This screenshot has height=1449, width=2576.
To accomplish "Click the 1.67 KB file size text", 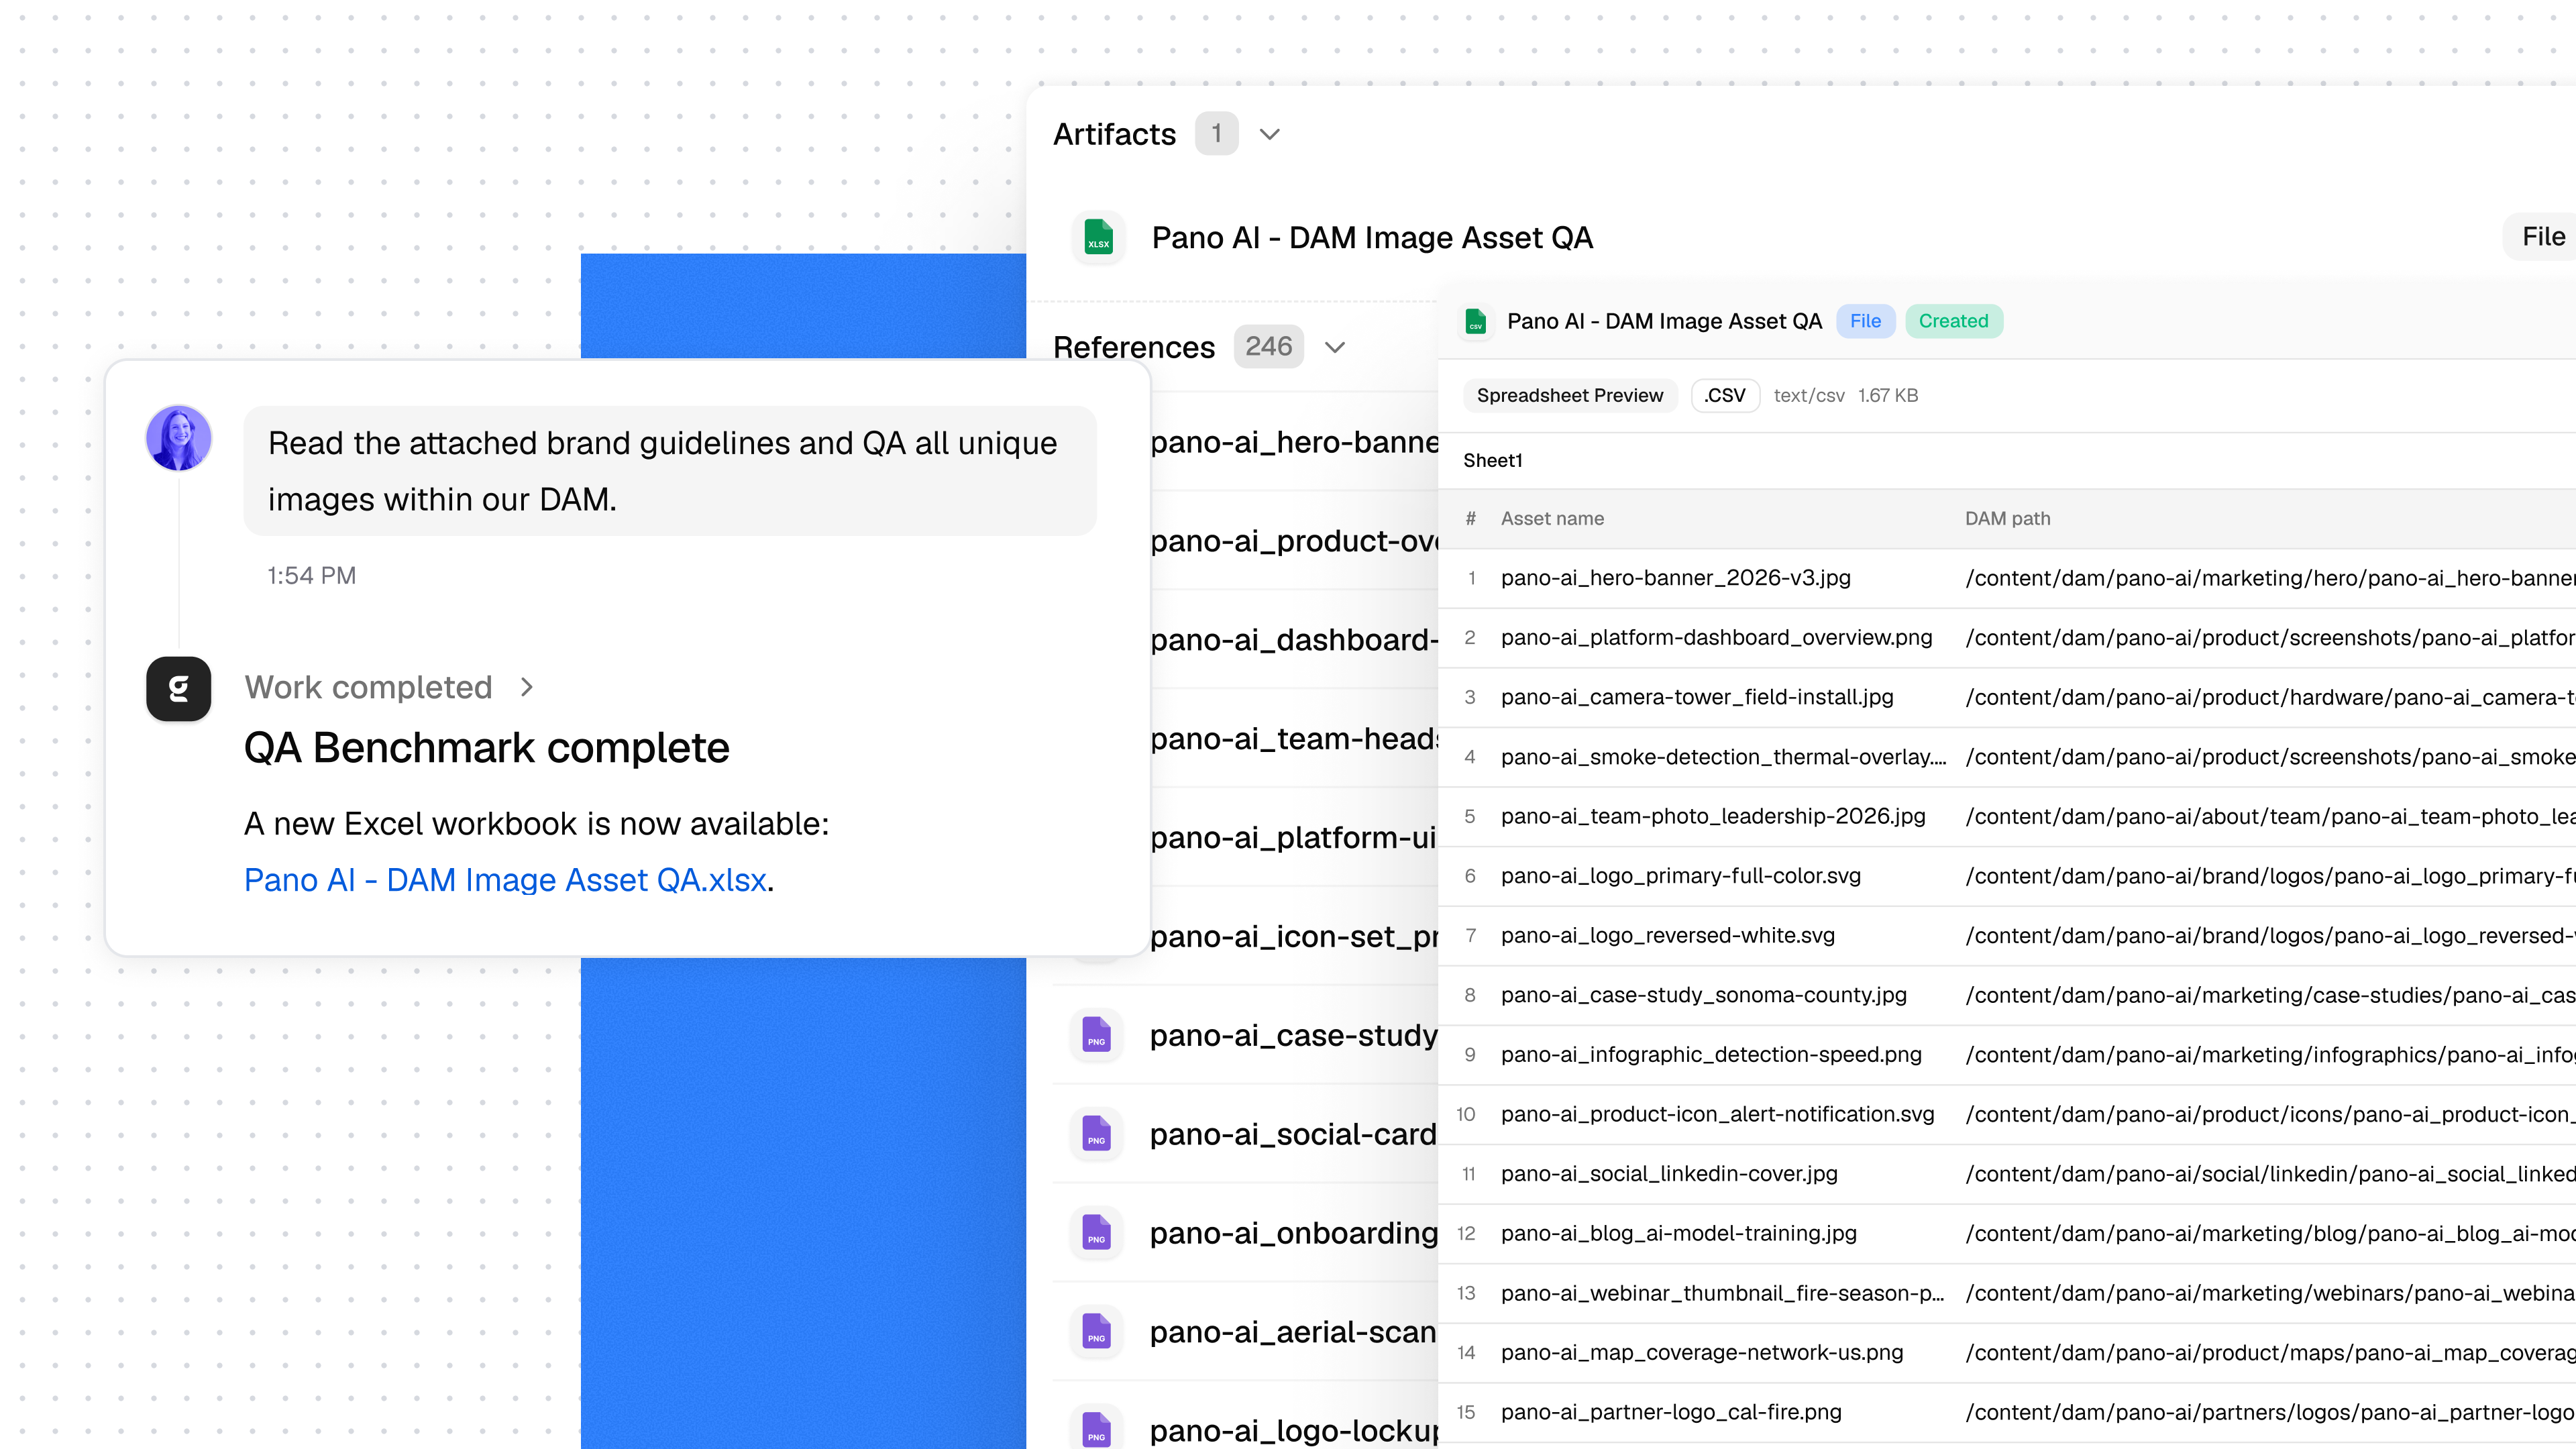I will (1888, 395).
